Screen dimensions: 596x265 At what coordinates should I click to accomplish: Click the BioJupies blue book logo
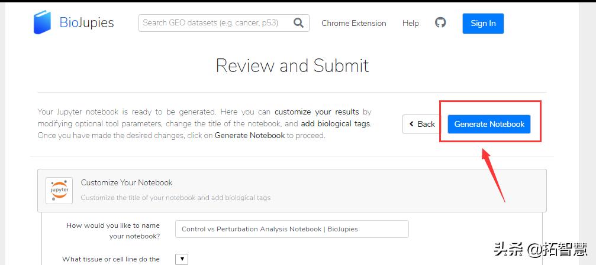pos(43,22)
